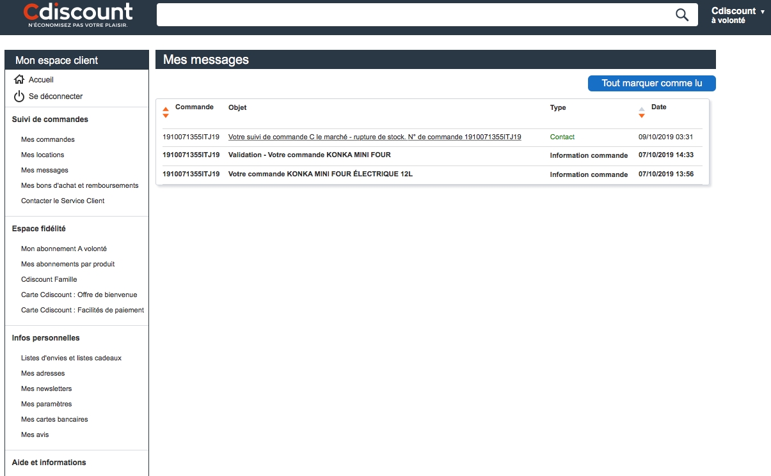
Task: Sort Date column ascending with up arrow
Action: [x=642, y=109]
